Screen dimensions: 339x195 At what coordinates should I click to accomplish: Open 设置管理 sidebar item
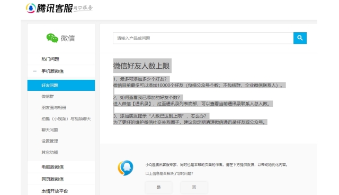pyautogui.click(x=50, y=141)
